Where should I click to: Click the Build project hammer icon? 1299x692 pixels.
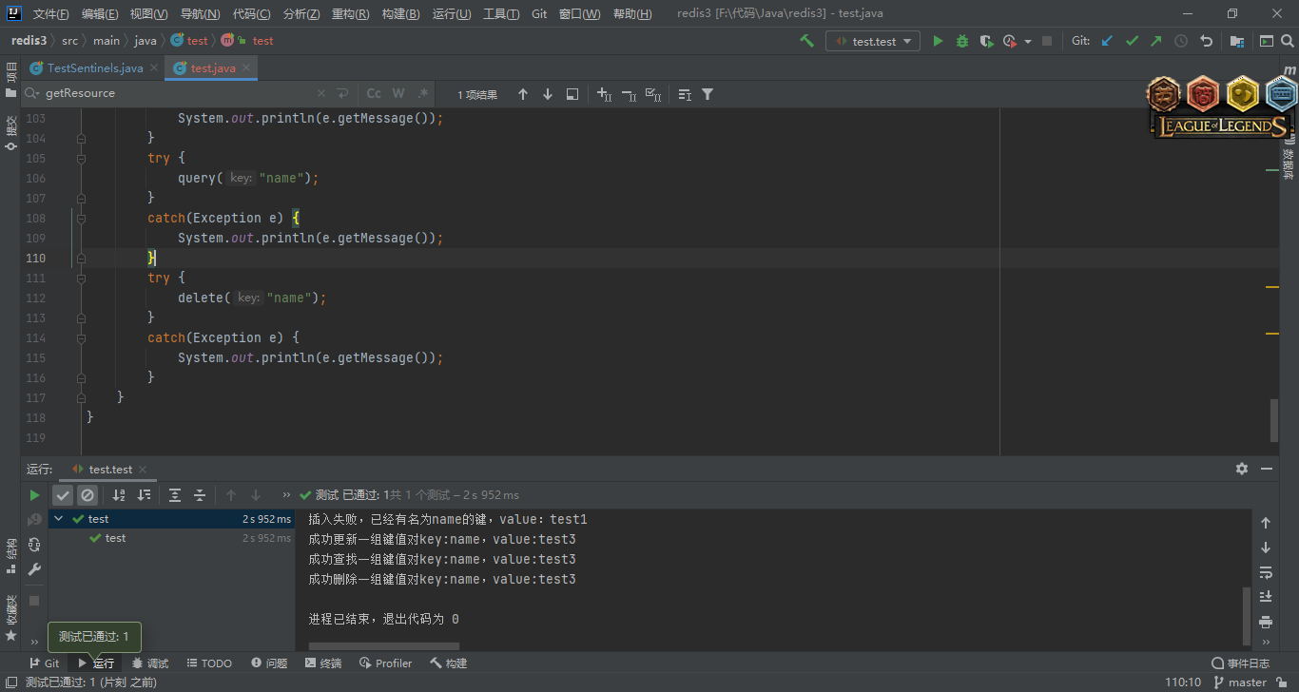pyautogui.click(x=806, y=41)
